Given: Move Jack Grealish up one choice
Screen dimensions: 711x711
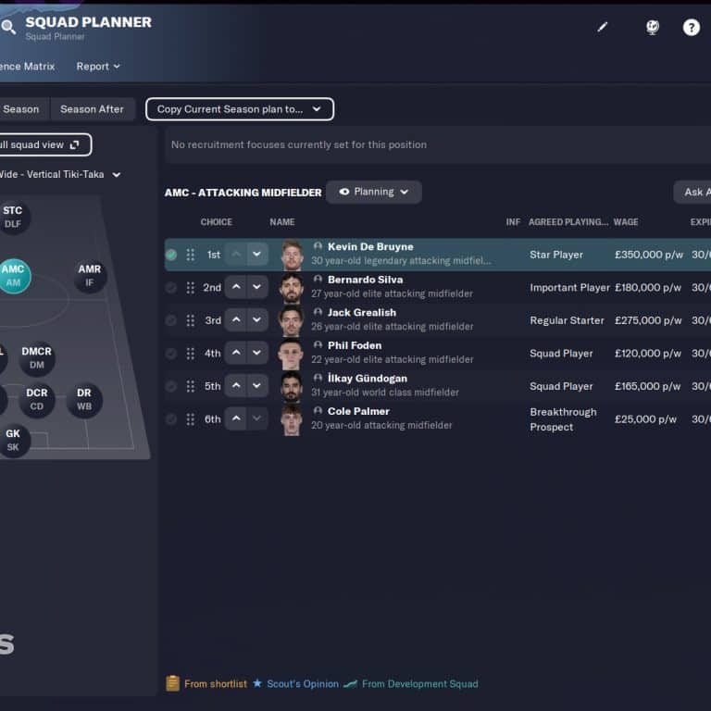Looking at the screenshot, I should [236, 320].
